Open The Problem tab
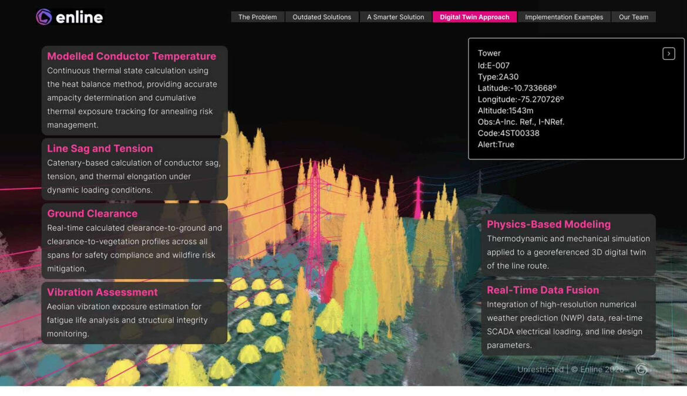Viewport: 687px width, 396px height. (x=258, y=17)
